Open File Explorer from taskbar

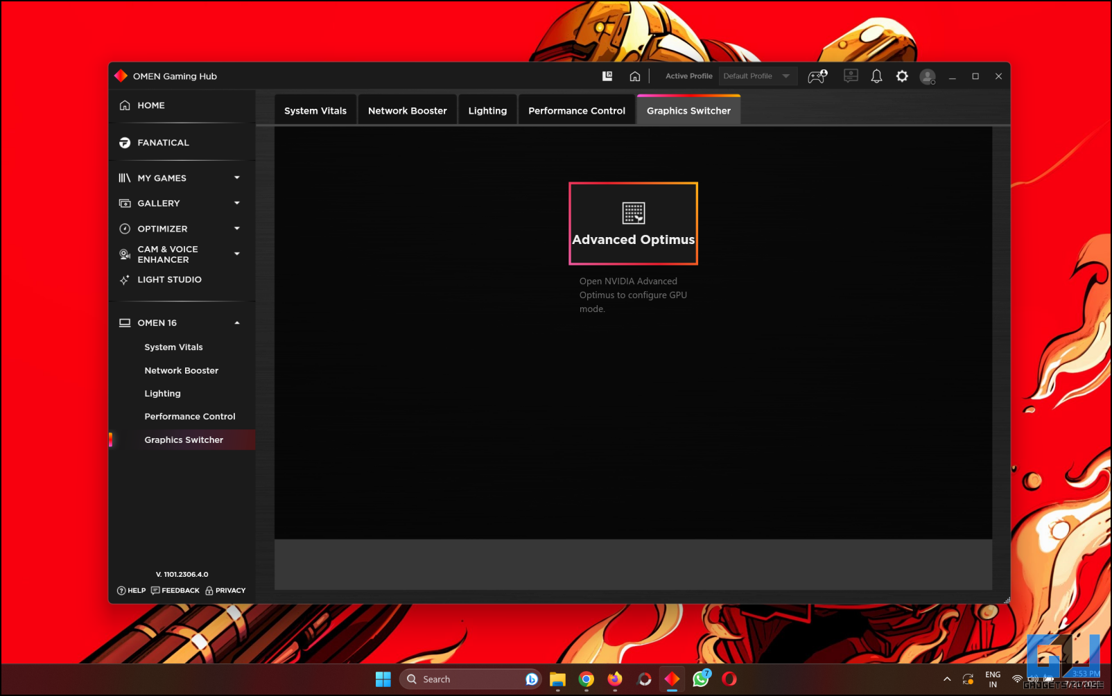tap(557, 679)
